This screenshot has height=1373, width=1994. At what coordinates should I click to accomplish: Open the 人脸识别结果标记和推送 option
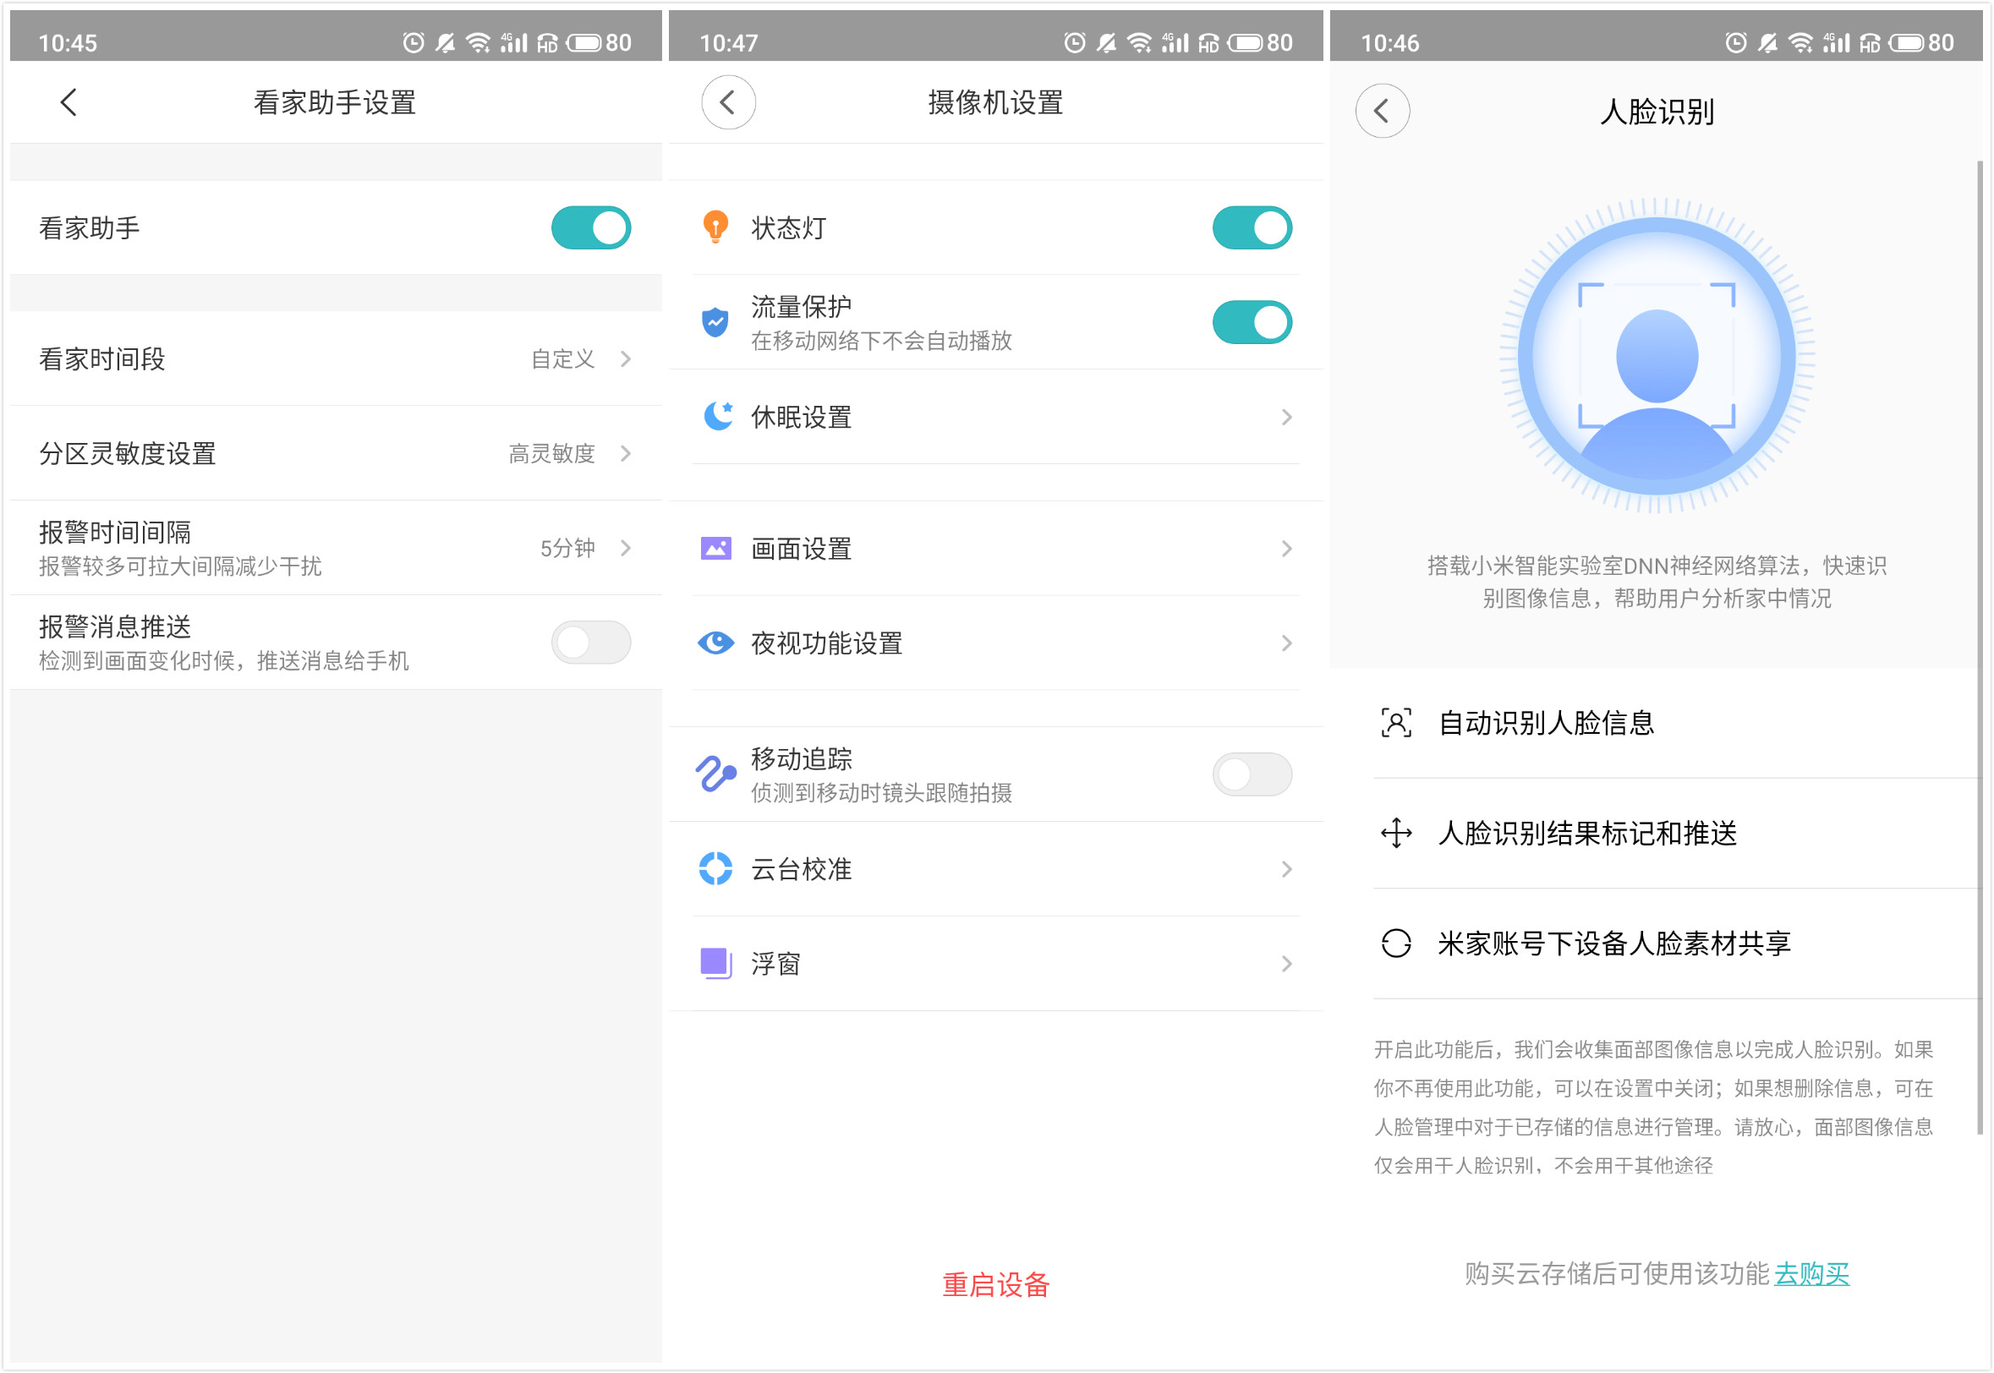tap(1587, 833)
